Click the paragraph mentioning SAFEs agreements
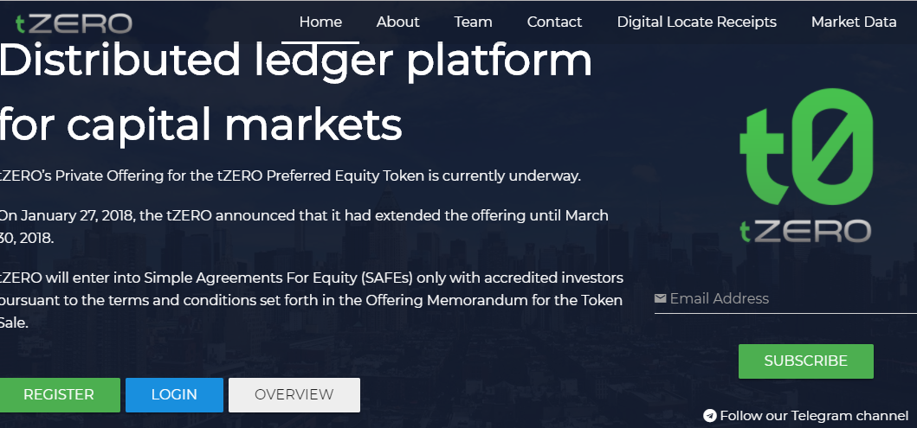This screenshot has width=917, height=428. pyautogui.click(x=310, y=300)
